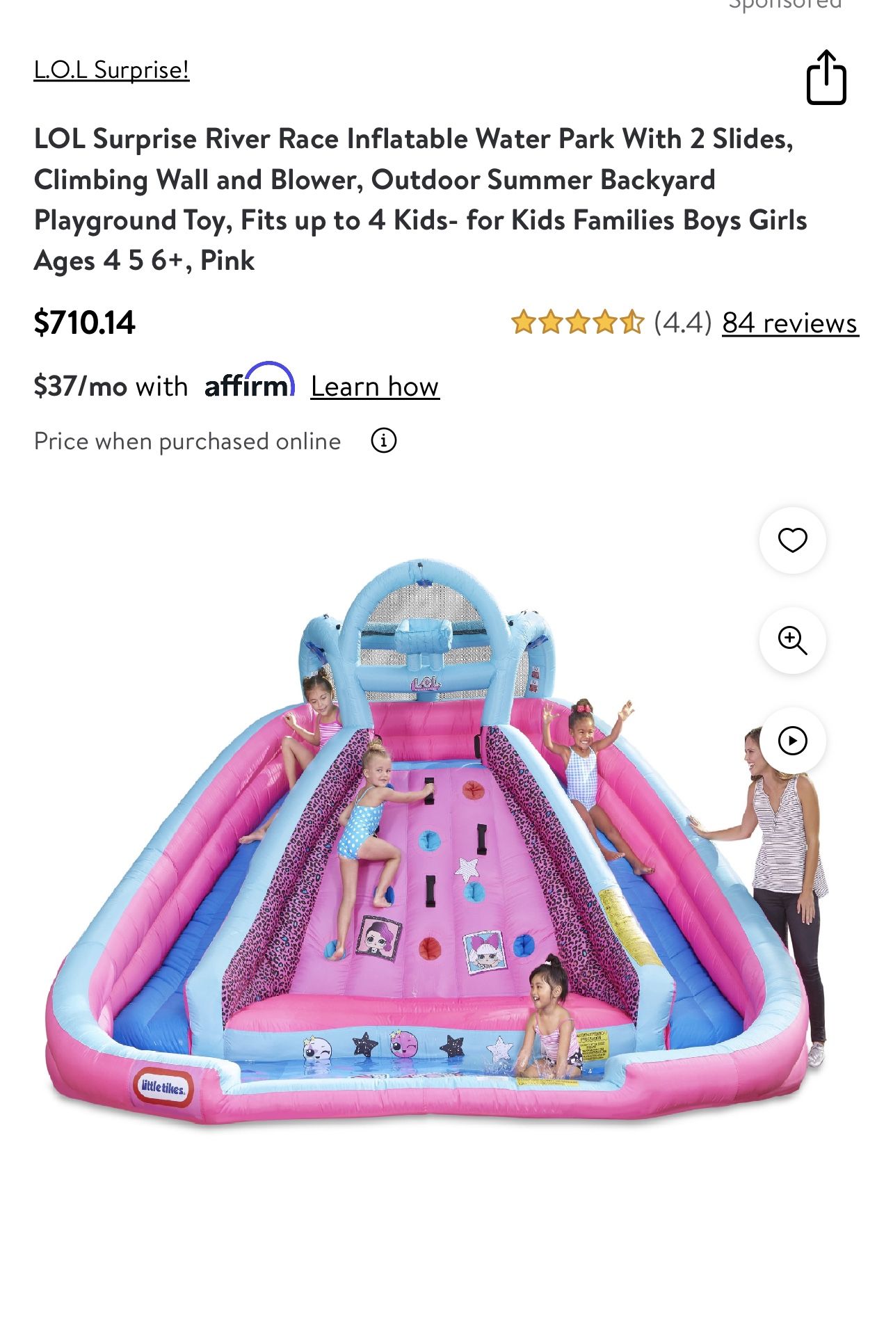Tap the Price when purchased online label
The width and height of the screenshot is (893, 1327).
[187, 442]
